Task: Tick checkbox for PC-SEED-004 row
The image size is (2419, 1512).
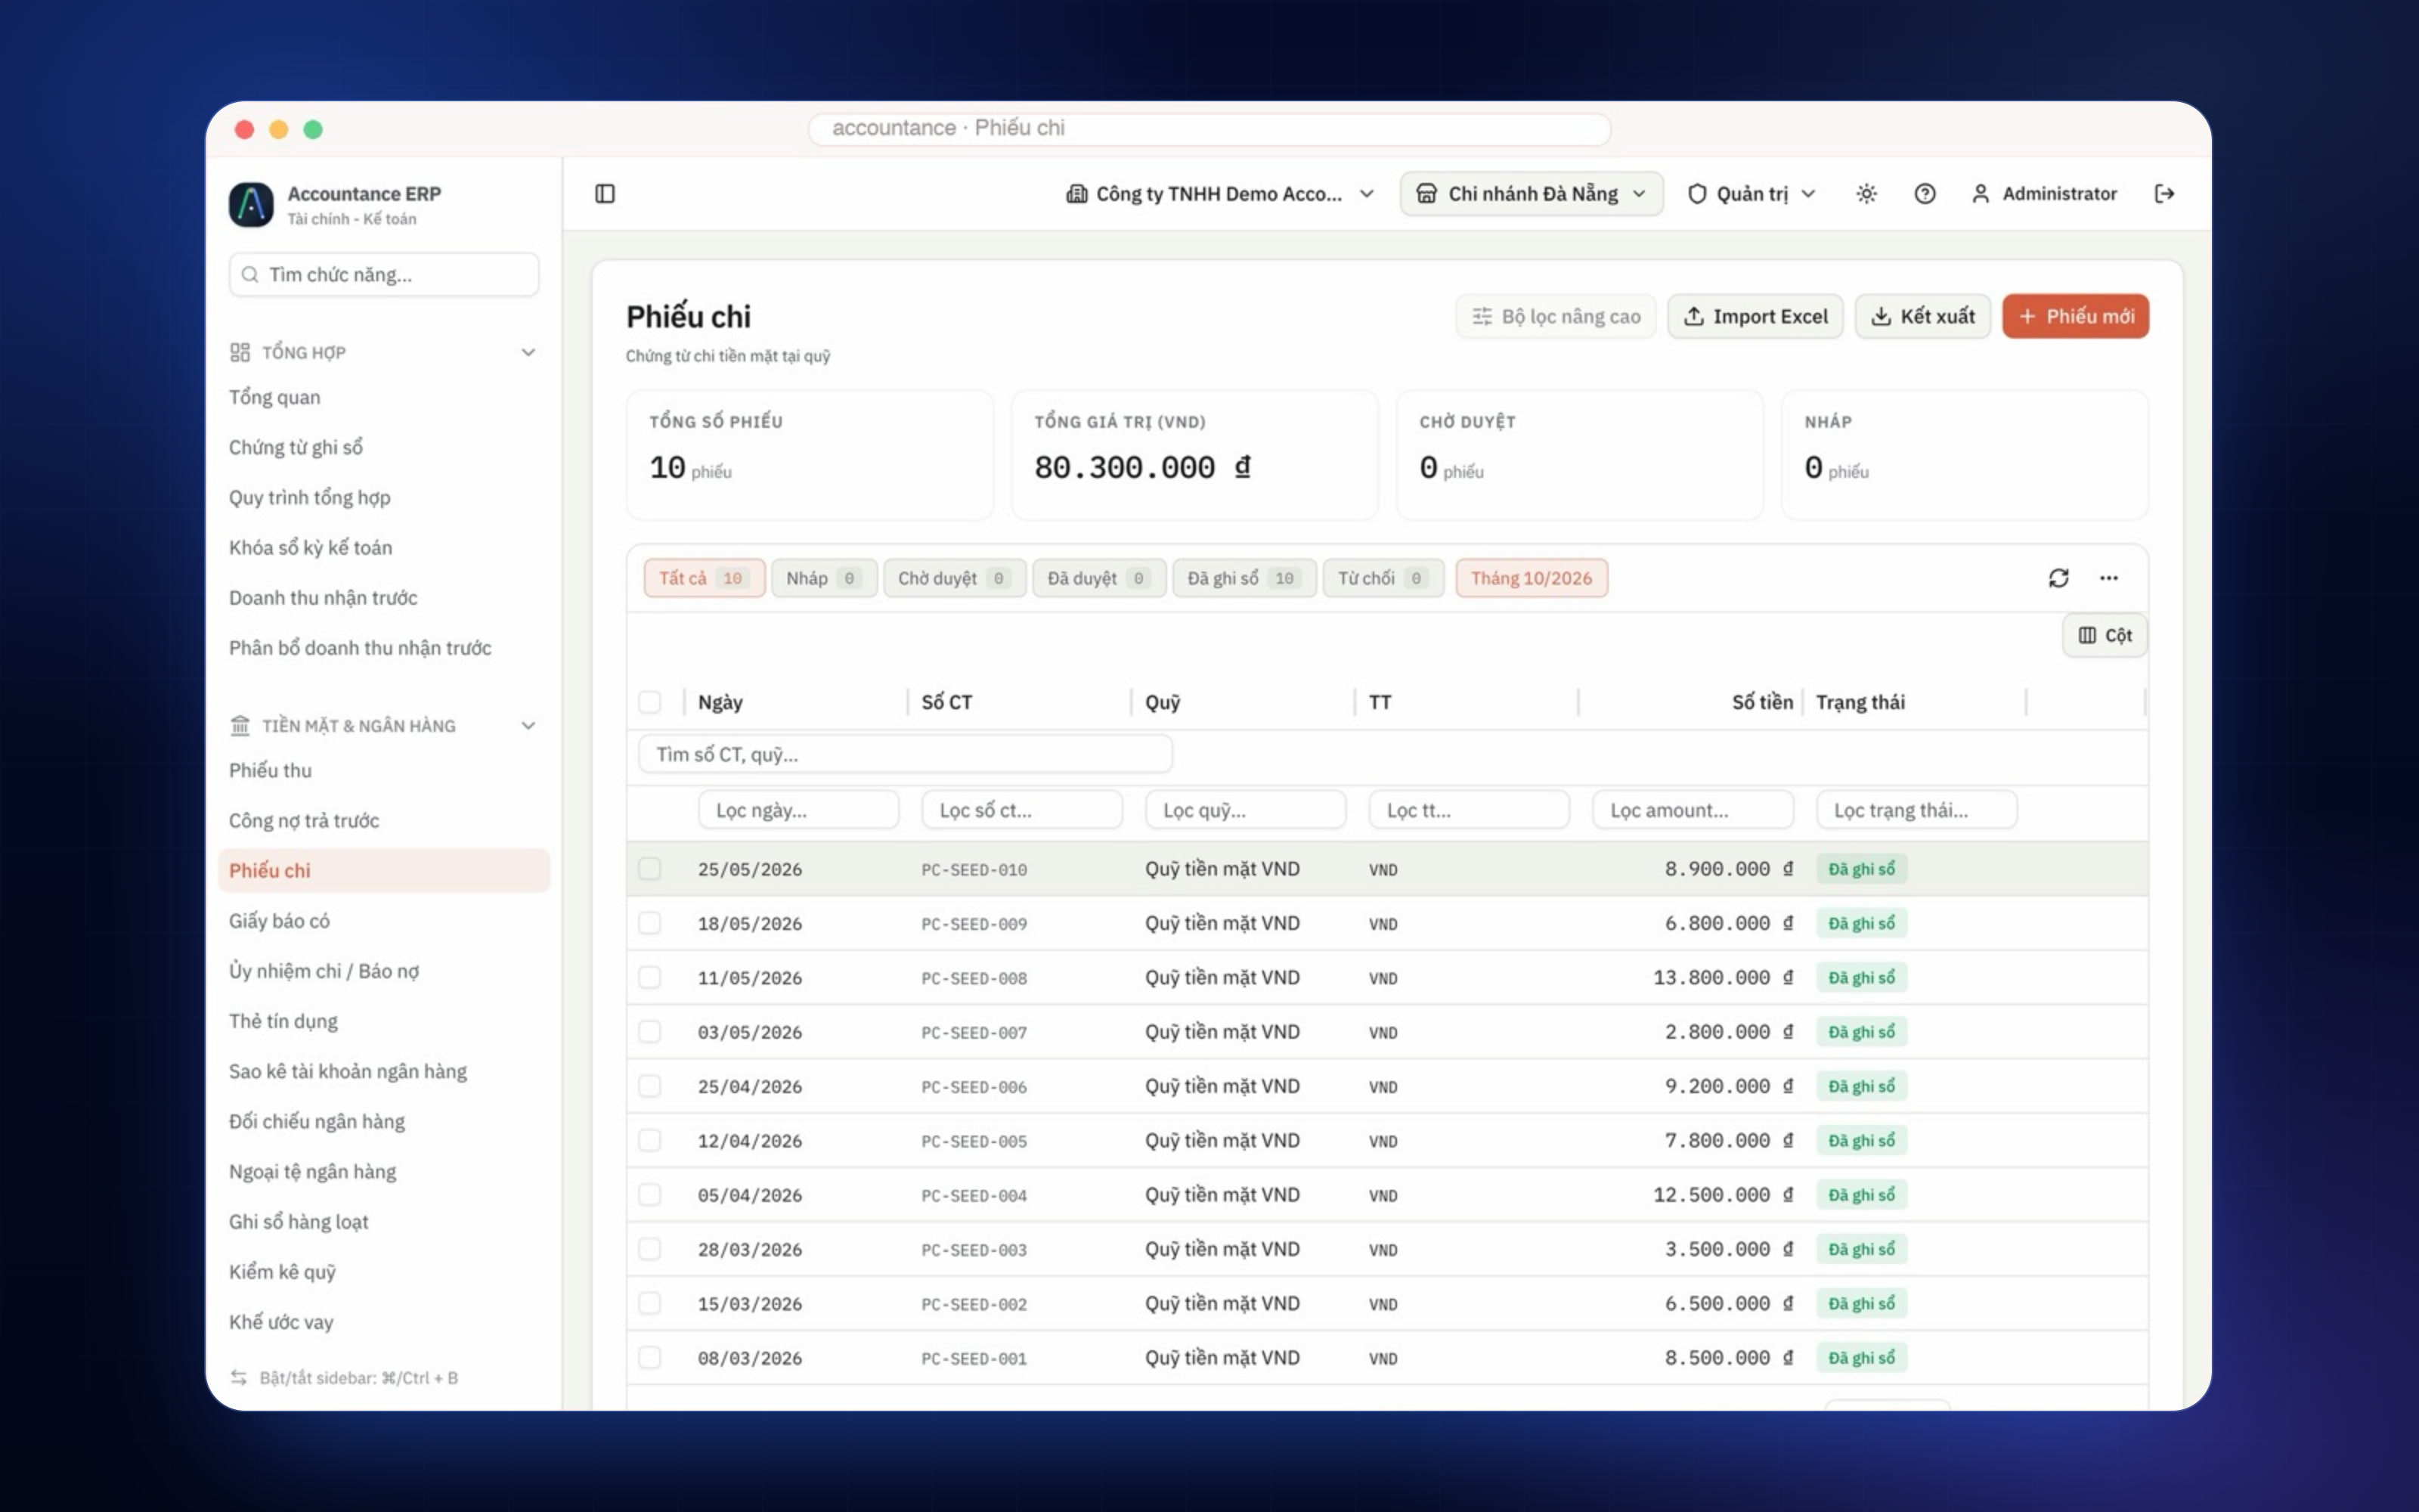Action: coord(650,1194)
